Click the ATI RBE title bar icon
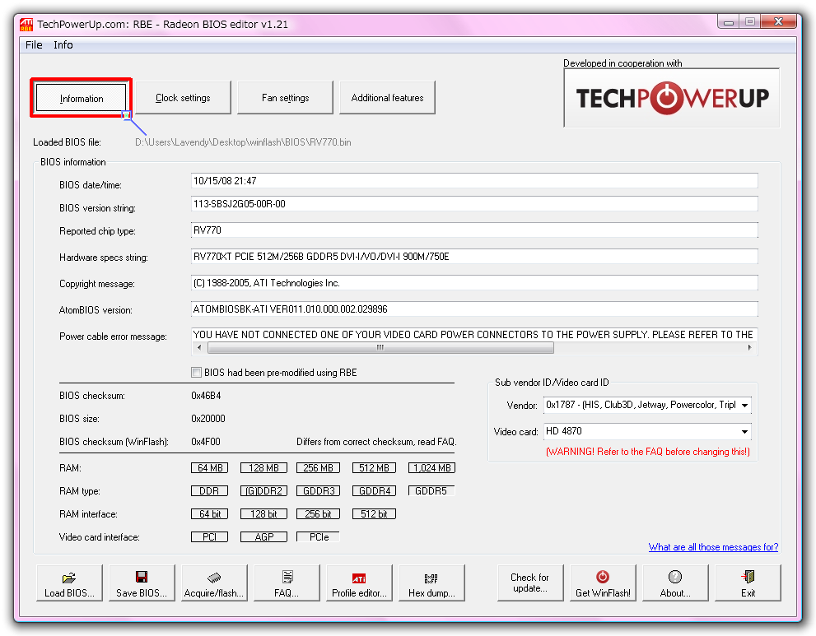 click(x=26, y=25)
